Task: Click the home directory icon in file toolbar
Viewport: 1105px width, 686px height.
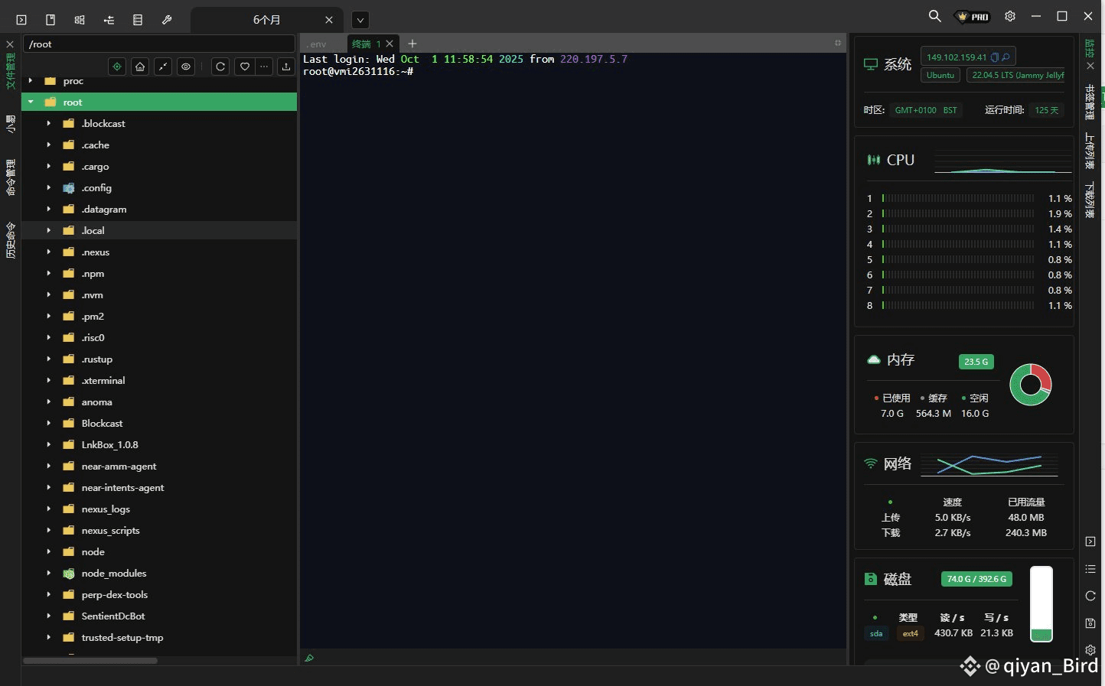Action: tap(140, 67)
